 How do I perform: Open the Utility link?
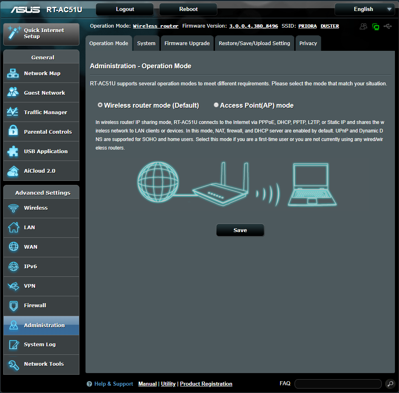pyautogui.click(x=168, y=384)
